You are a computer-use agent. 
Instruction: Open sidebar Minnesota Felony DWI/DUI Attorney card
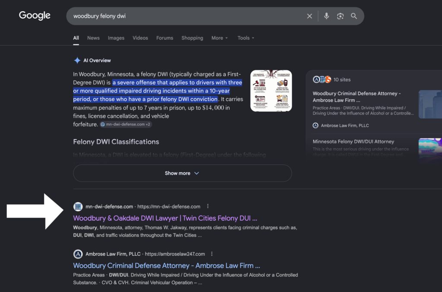click(353, 141)
